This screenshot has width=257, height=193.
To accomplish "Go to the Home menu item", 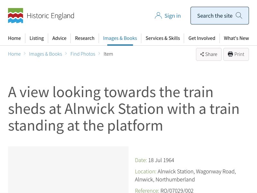I will [x=14, y=38].
